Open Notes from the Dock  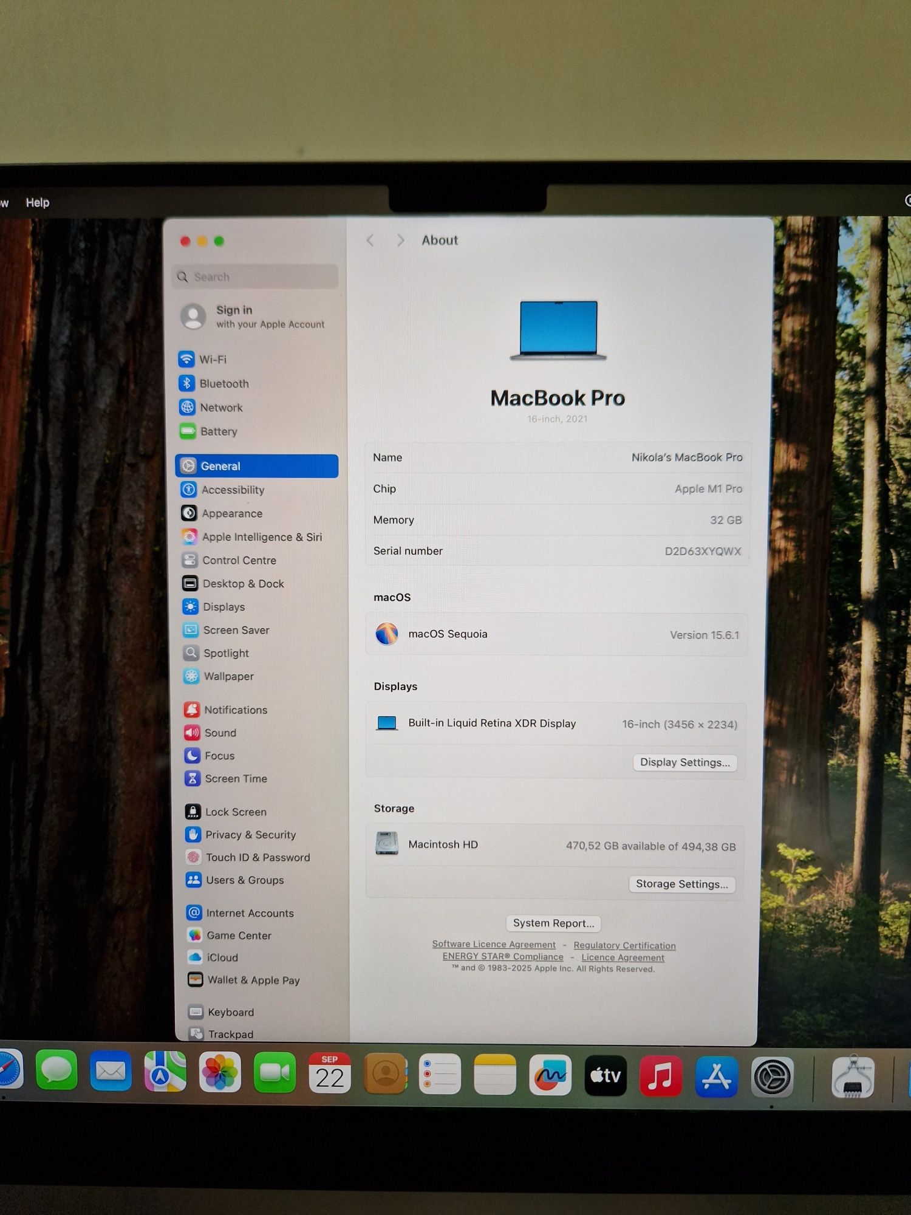pyautogui.click(x=495, y=1075)
